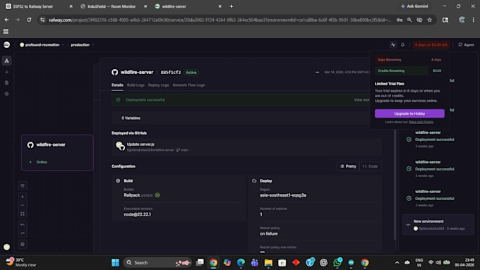Undo the last canvas change
Image resolution: width=480 pixels, height=270 pixels.
click(x=23, y=225)
